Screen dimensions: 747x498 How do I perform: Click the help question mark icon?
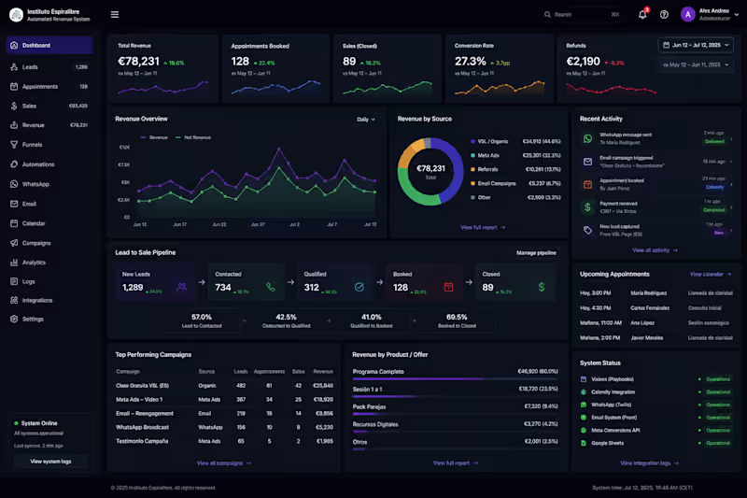[664, 15]
